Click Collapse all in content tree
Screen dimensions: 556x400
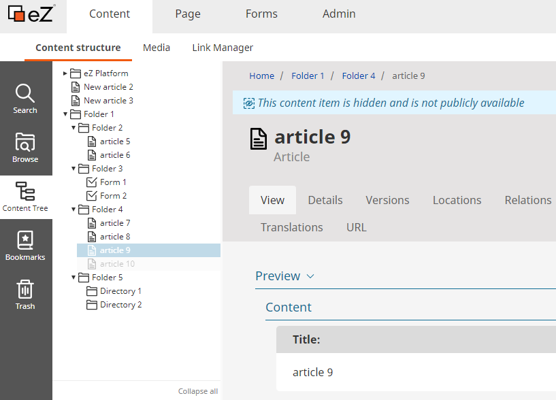[198, 391]
